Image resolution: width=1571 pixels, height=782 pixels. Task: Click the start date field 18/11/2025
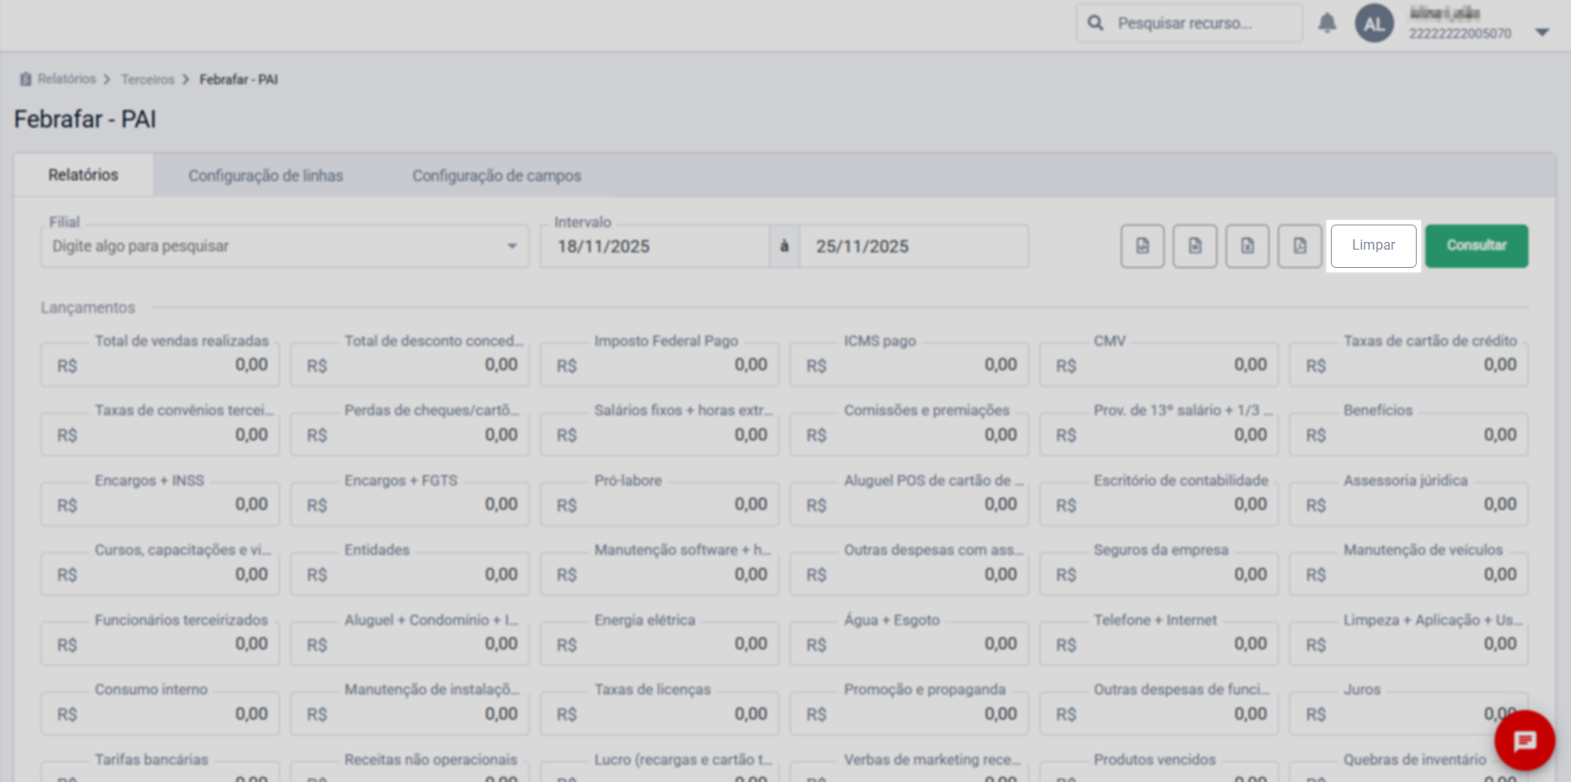[x=655, y=246]
